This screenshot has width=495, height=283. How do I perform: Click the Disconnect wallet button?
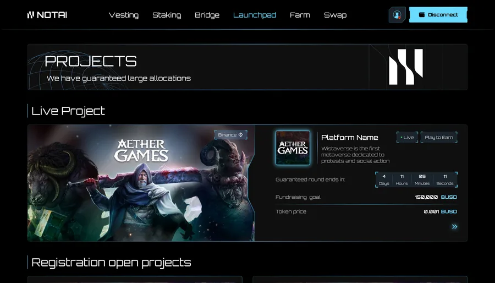click(x=438, y=14)
